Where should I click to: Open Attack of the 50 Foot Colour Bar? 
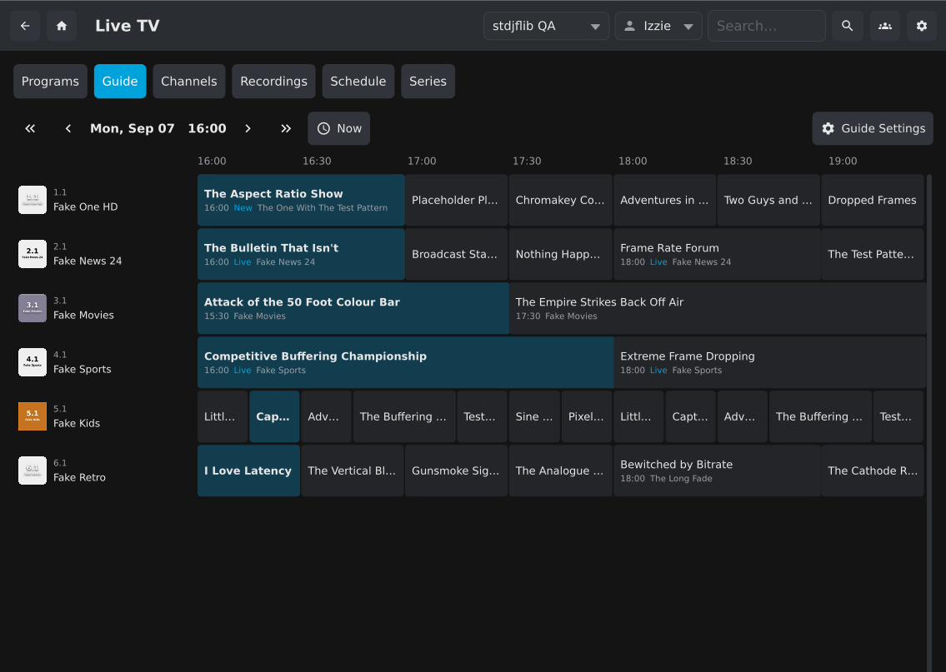[353, 309]
